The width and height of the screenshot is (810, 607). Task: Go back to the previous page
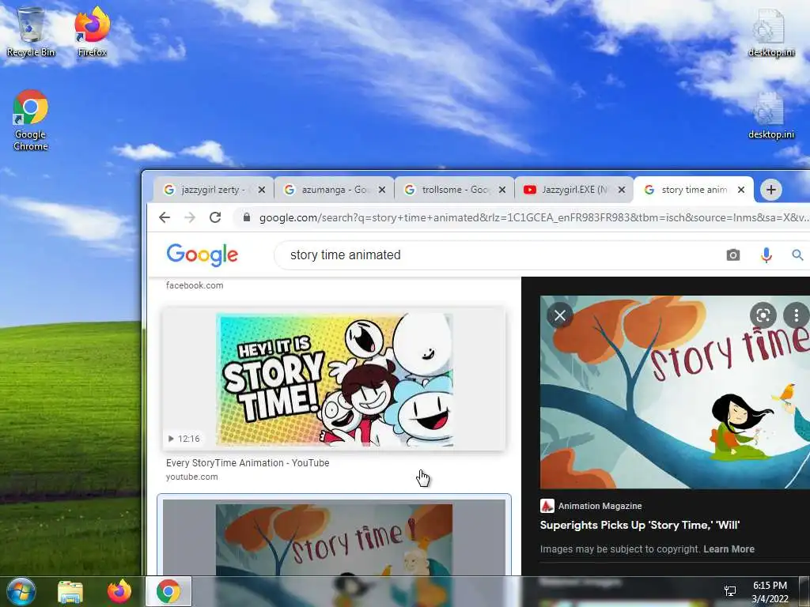(165, 217)
